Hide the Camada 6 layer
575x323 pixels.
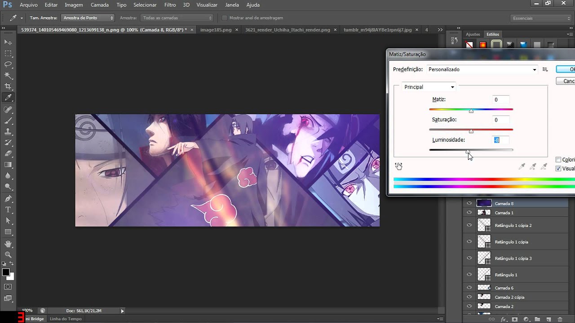(x=469, y=288)
